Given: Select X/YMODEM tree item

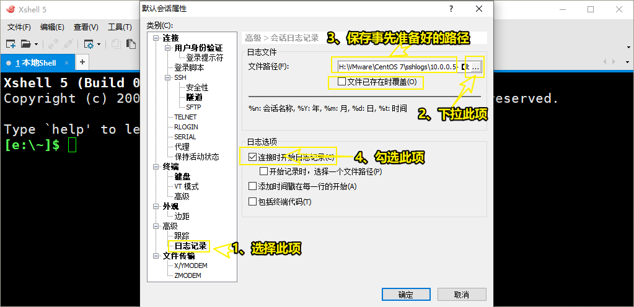Looking at the screenshot, I should [x=190, y=266].
